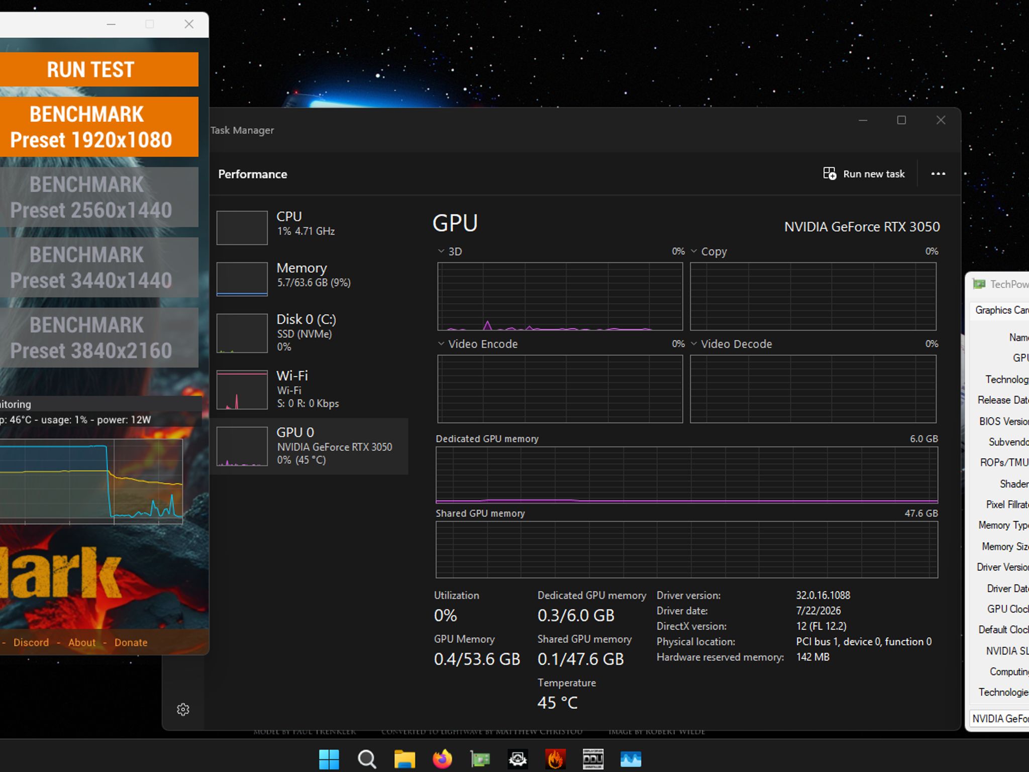The width and height of the screenshot is (1029, 772).
Task: Click driver version value 32.0.16.1088
Action: coord(823,595)
